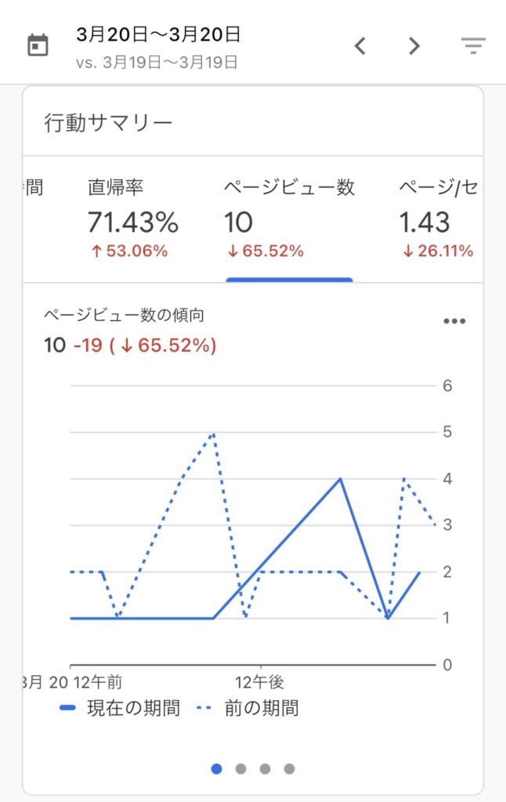Select the ページ/セ metric tab

coord(438,220)
